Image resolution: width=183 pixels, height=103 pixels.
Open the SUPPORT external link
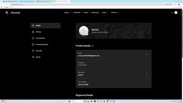(115, 13)
